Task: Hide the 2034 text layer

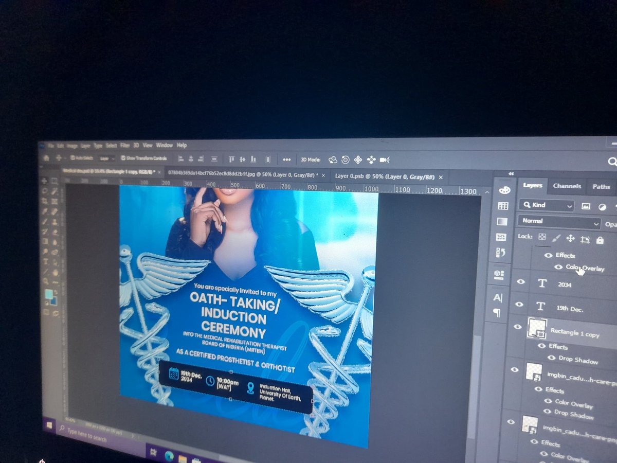Action: point(520,281)
